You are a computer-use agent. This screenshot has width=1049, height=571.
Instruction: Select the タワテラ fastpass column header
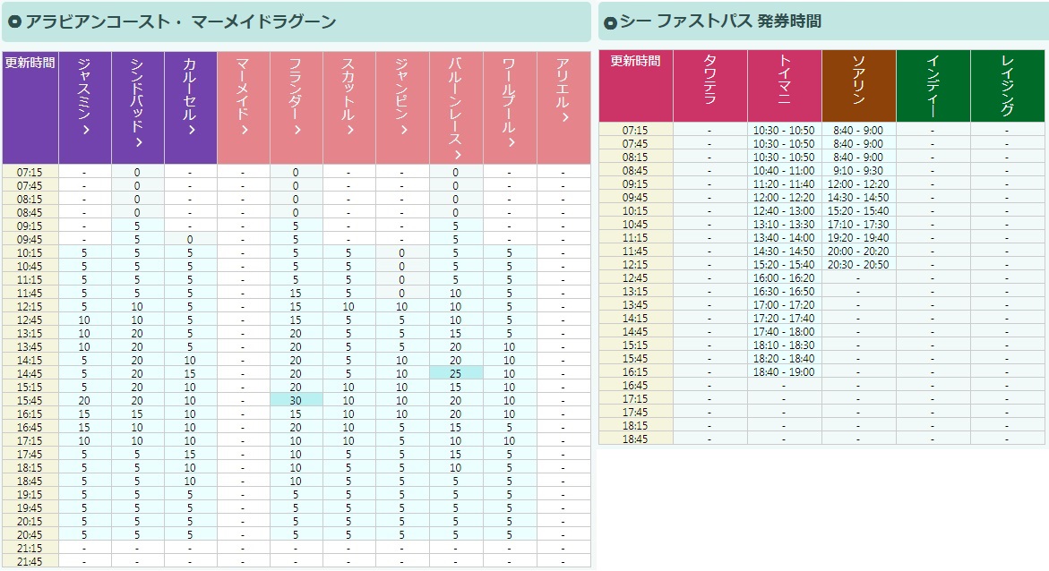pos(709,81)
